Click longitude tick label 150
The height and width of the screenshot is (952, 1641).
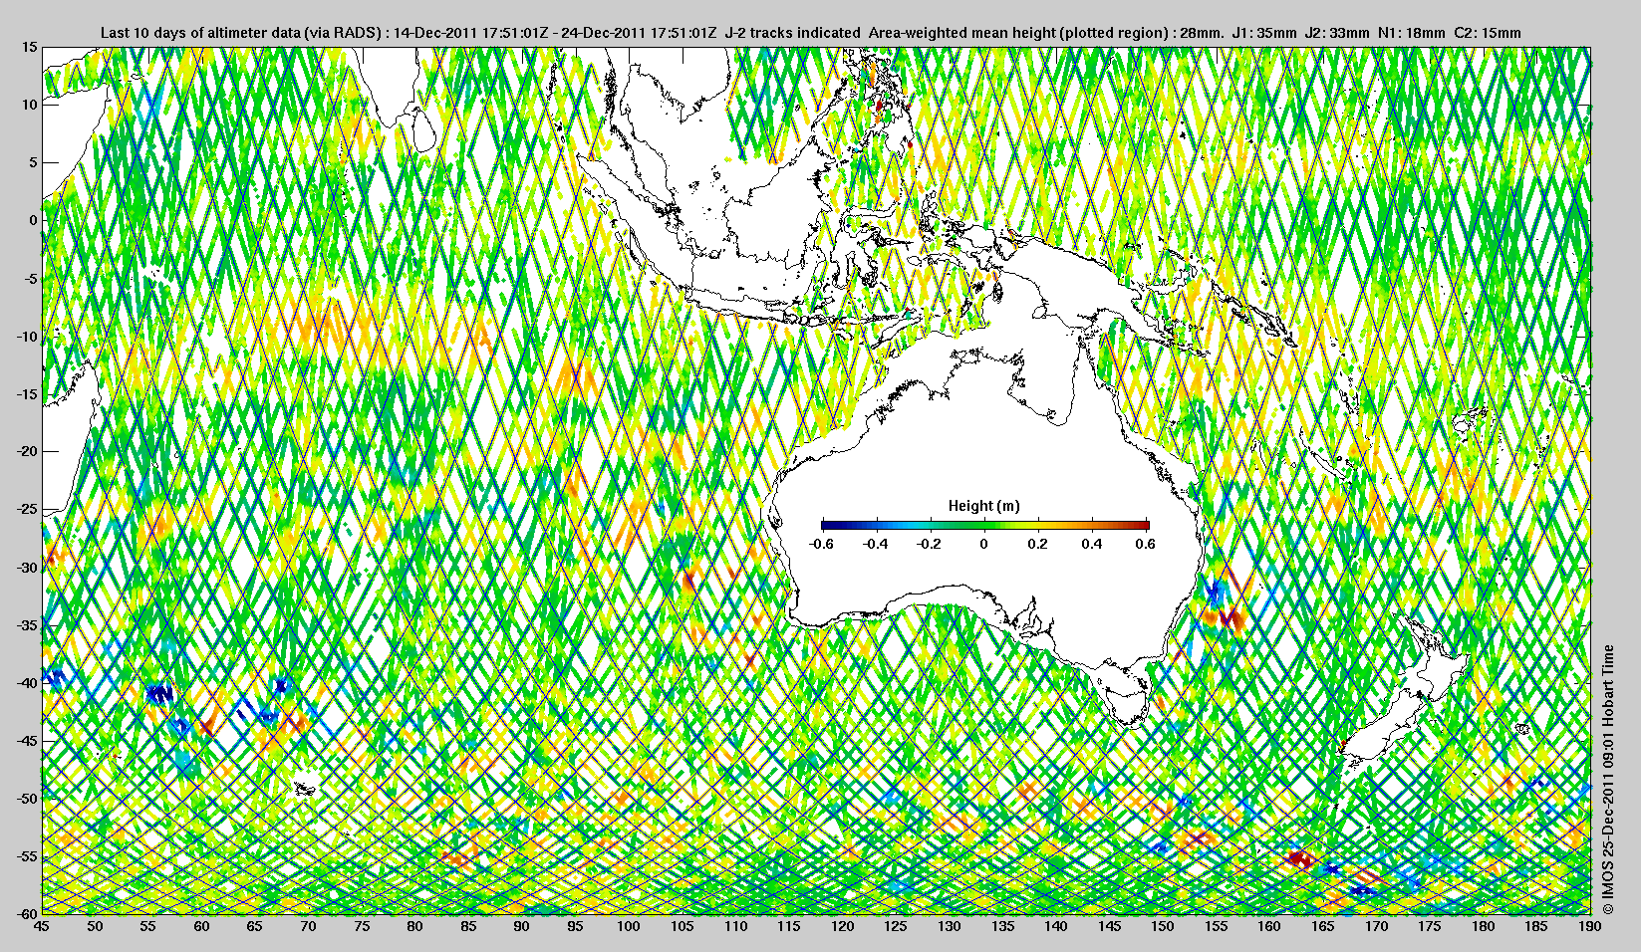(1162, 926)
